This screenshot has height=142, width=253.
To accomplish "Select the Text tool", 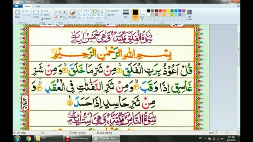I will tap(64, 12).
